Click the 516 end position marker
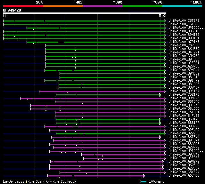Screen dimensions: 205x184 [162, 16]
